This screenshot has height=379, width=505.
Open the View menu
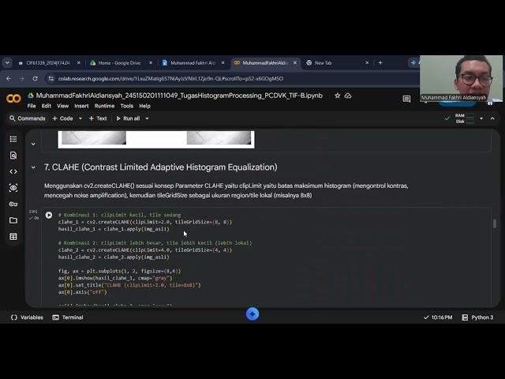pos(63,106)
